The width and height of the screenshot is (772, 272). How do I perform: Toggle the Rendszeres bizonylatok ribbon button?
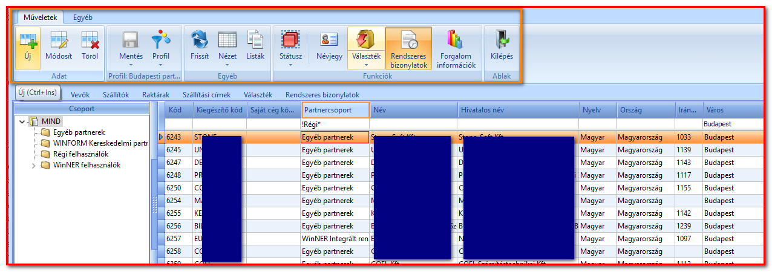pyautogui.click(x=408, y=48)
